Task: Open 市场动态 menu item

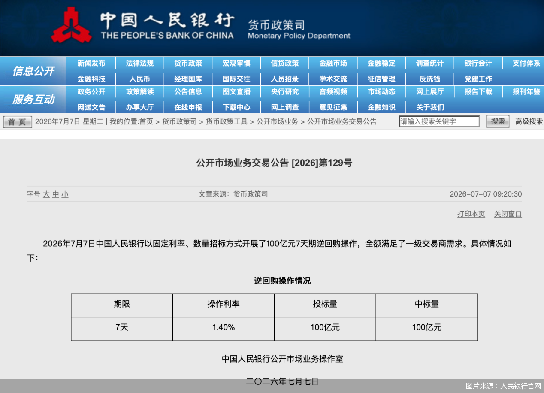Action: [x=381, y=91]
